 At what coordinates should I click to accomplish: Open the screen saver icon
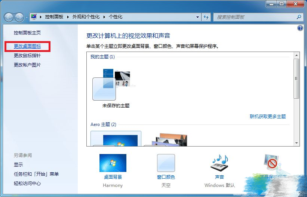pos(271,163)
